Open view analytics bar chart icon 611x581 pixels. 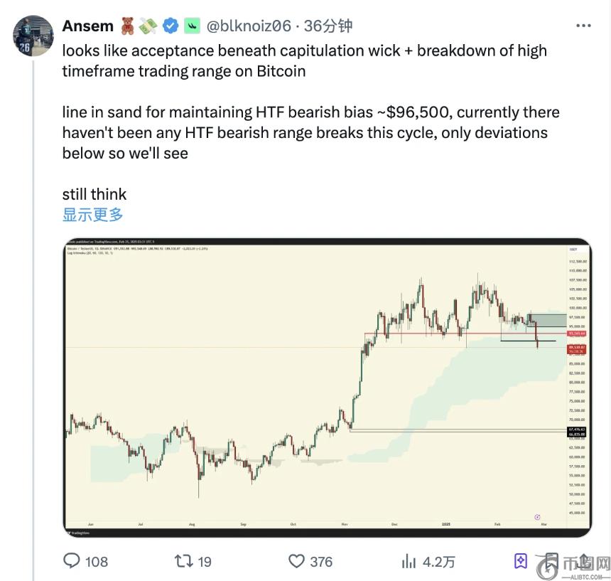[409, 561]
